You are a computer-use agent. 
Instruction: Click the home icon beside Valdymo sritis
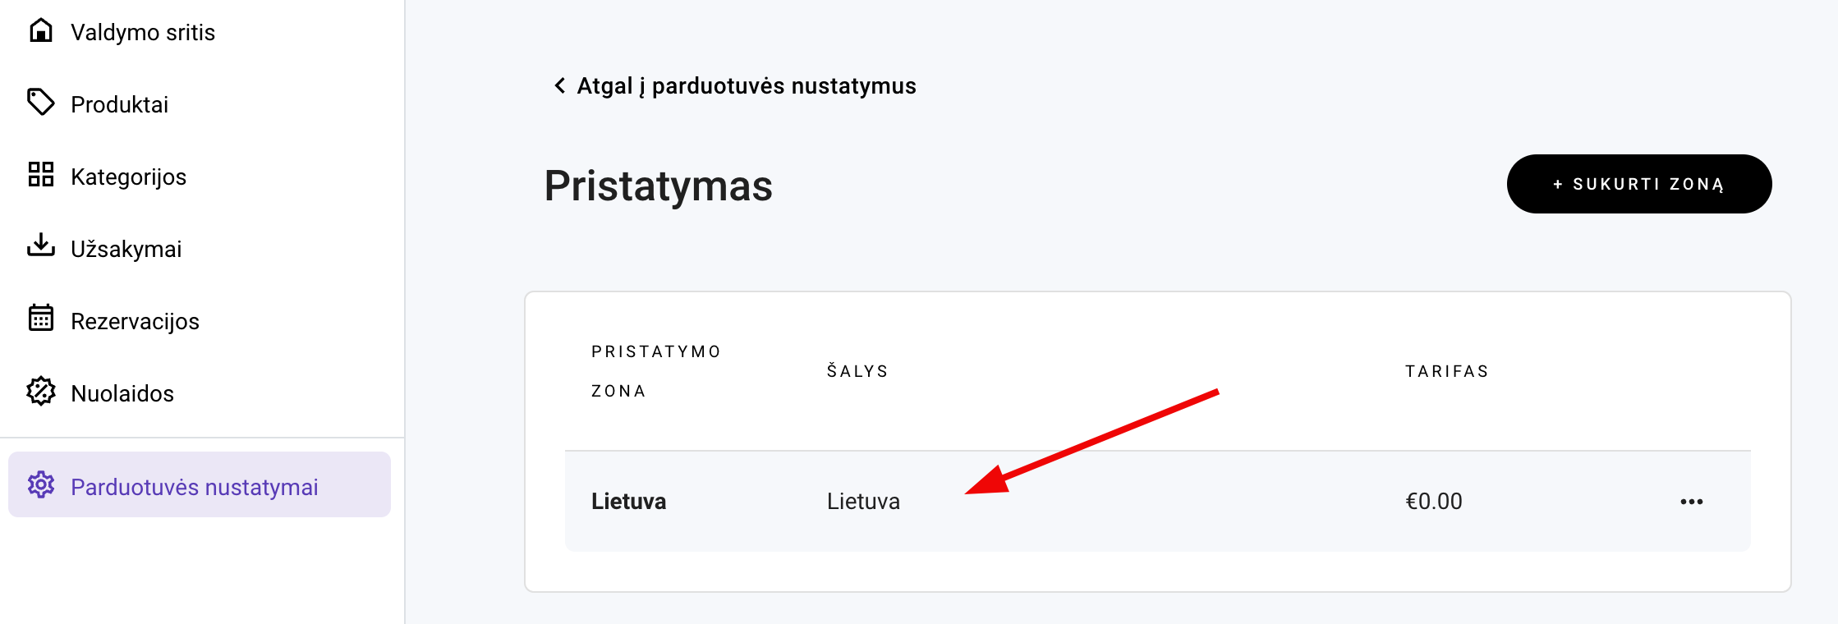40,30
